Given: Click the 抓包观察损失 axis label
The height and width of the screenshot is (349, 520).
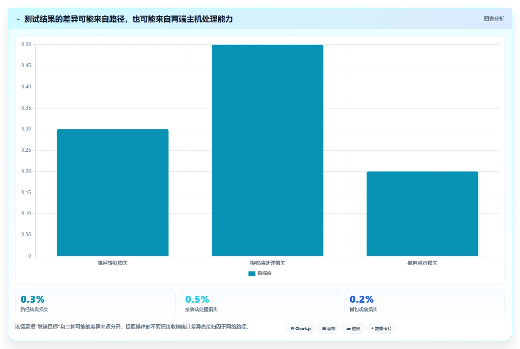Looking at the screenshot, I should click(422, 263).
